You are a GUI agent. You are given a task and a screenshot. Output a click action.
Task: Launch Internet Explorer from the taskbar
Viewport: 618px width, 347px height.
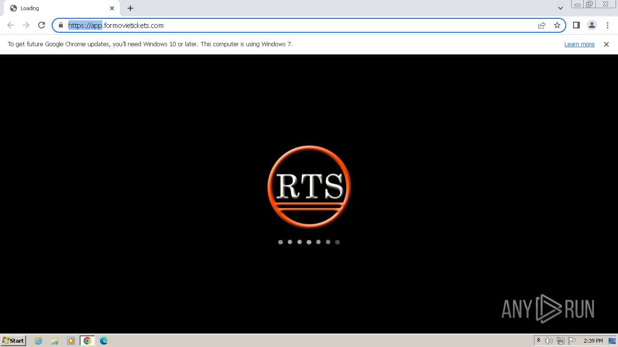(39, 341)
